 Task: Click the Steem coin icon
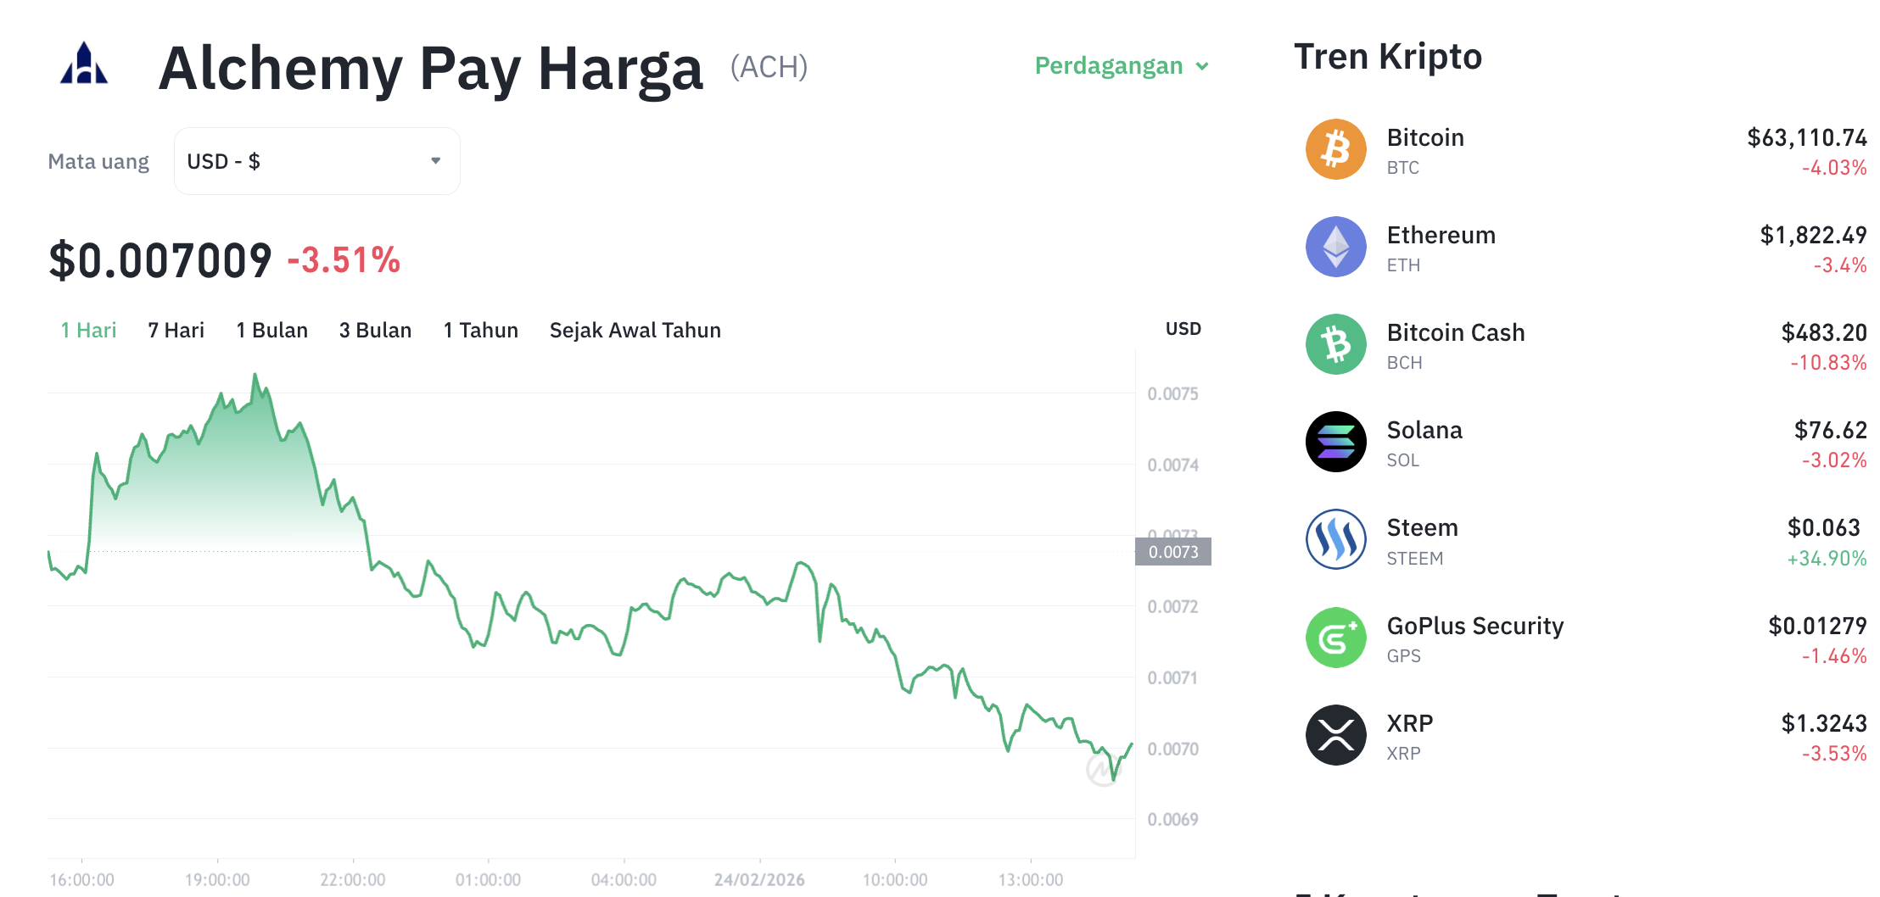[x=1335, y=539]
